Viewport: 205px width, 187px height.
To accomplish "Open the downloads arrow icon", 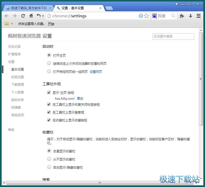I will point(190,16).
